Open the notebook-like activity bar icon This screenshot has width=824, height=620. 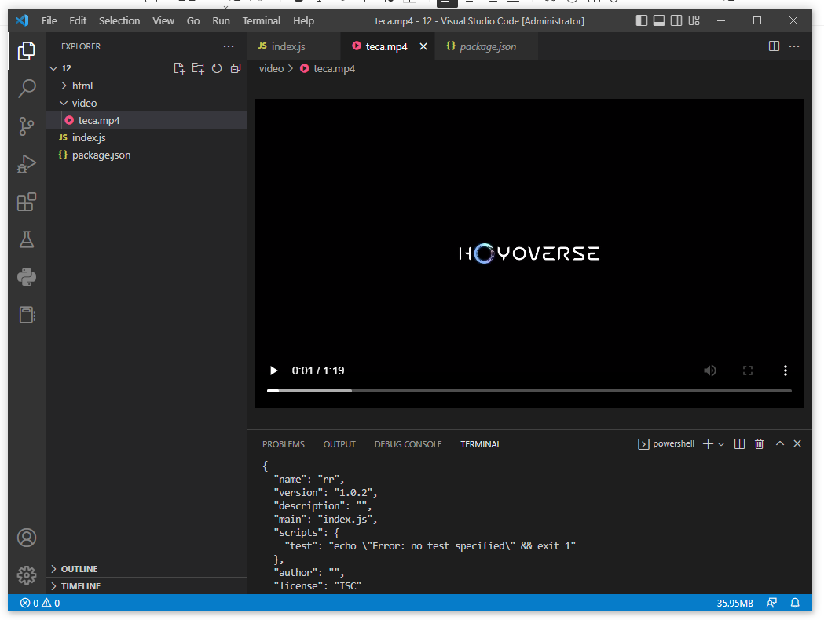click(x=26, y=315)
